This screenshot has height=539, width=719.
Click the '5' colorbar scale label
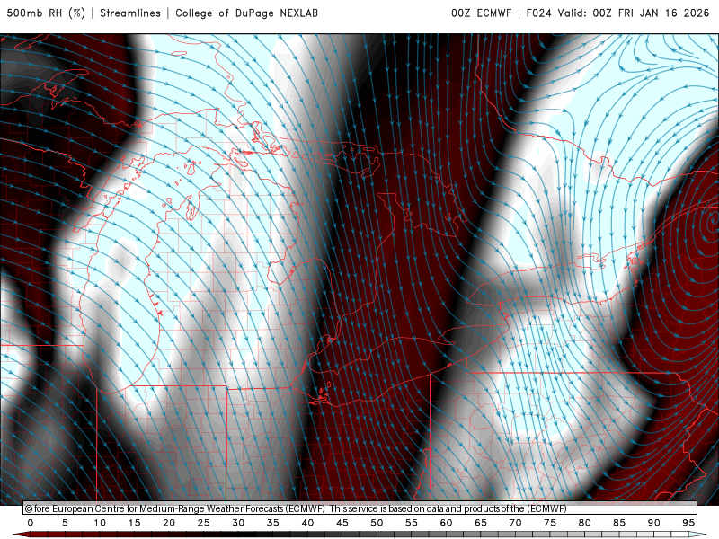coord(65,523)
